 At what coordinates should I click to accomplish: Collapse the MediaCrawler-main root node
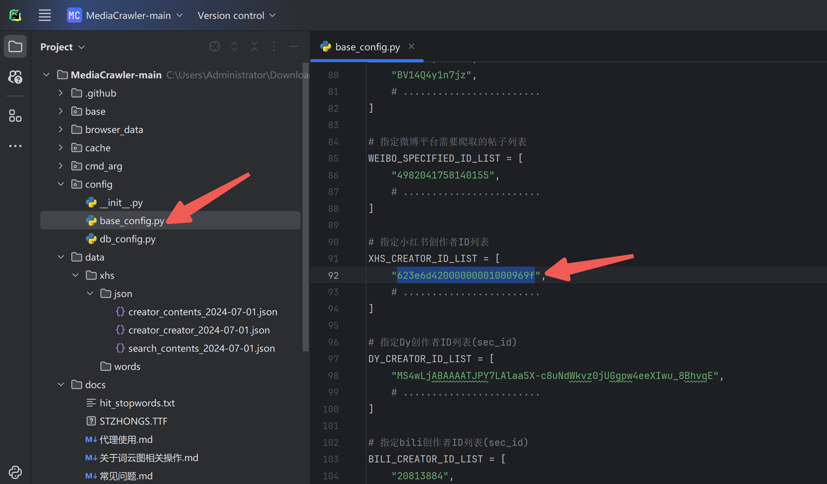pyautogui.click(x=47, y=75)
